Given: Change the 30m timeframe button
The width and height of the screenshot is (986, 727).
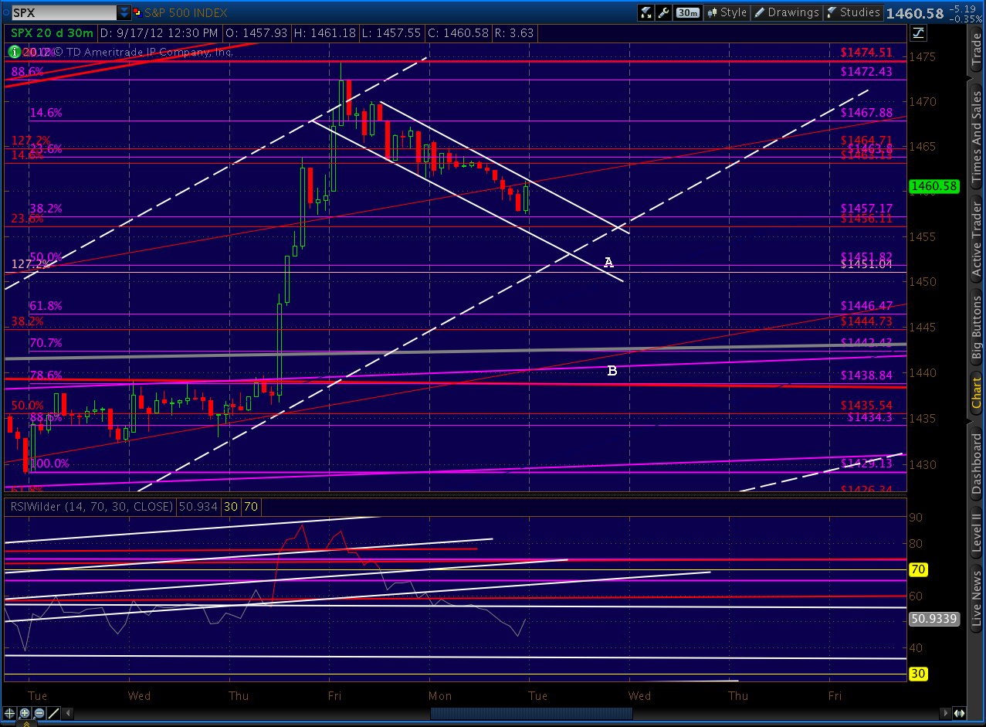Looking at the screenshot, I should (x=687, y=12).
